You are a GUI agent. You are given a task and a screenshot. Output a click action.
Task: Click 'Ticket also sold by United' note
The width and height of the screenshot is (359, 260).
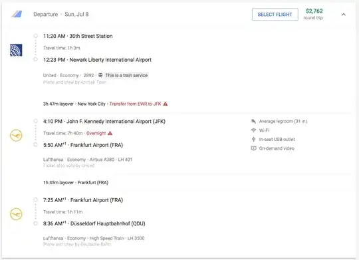68,166
